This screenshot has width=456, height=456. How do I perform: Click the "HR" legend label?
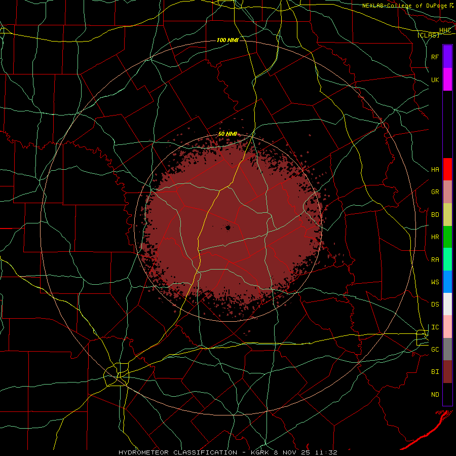pyautogui.click(x=435, y=237)
